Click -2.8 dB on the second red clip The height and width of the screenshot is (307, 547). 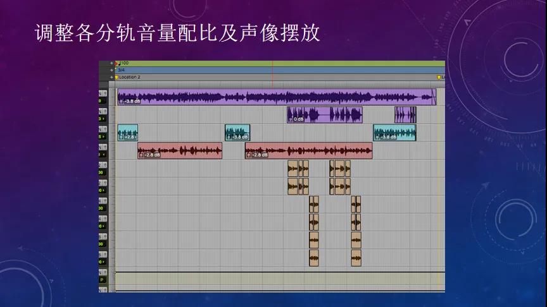pyautogui.click(x=260, y=155)
